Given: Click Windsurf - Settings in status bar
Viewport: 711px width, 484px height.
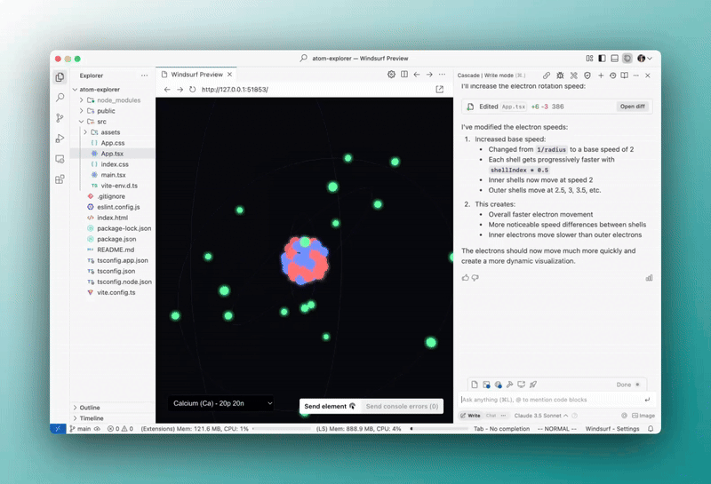Looking at the screenshot, I should tap(612, 429).
